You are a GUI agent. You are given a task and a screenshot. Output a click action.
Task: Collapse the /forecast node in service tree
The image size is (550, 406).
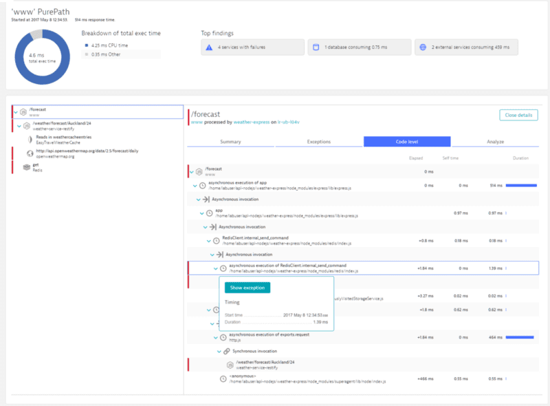point(16,112)
